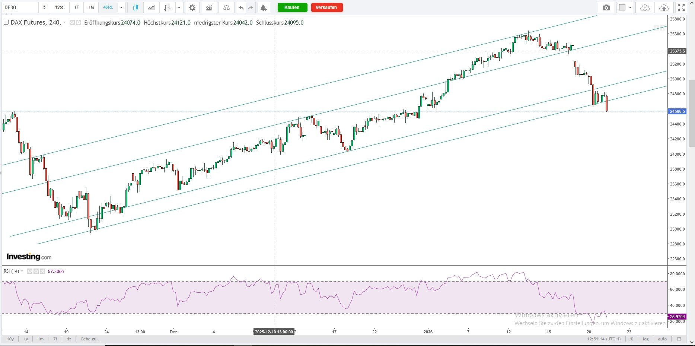This screenshot has height=346, width=695.
Task: Toggle fullscreen chart mode
Action: click(681, 7)
